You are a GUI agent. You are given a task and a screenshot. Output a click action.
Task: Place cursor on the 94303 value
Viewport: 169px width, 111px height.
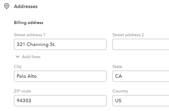point(24,101)
